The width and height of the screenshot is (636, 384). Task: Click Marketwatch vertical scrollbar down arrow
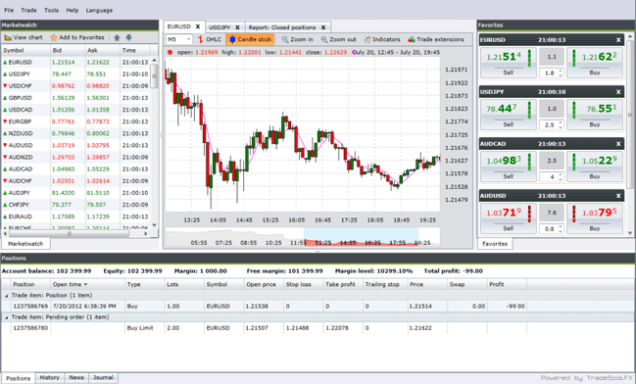point(154,225)
